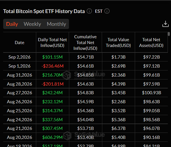Image resolution: width=171 pixels, height=147 pixels.
Task: Download the ETF history data
Action: [x=165, y=24]
